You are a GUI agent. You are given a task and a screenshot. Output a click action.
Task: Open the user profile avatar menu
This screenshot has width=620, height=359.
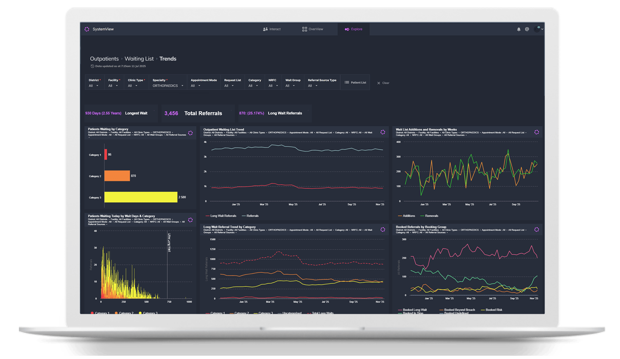538,29
